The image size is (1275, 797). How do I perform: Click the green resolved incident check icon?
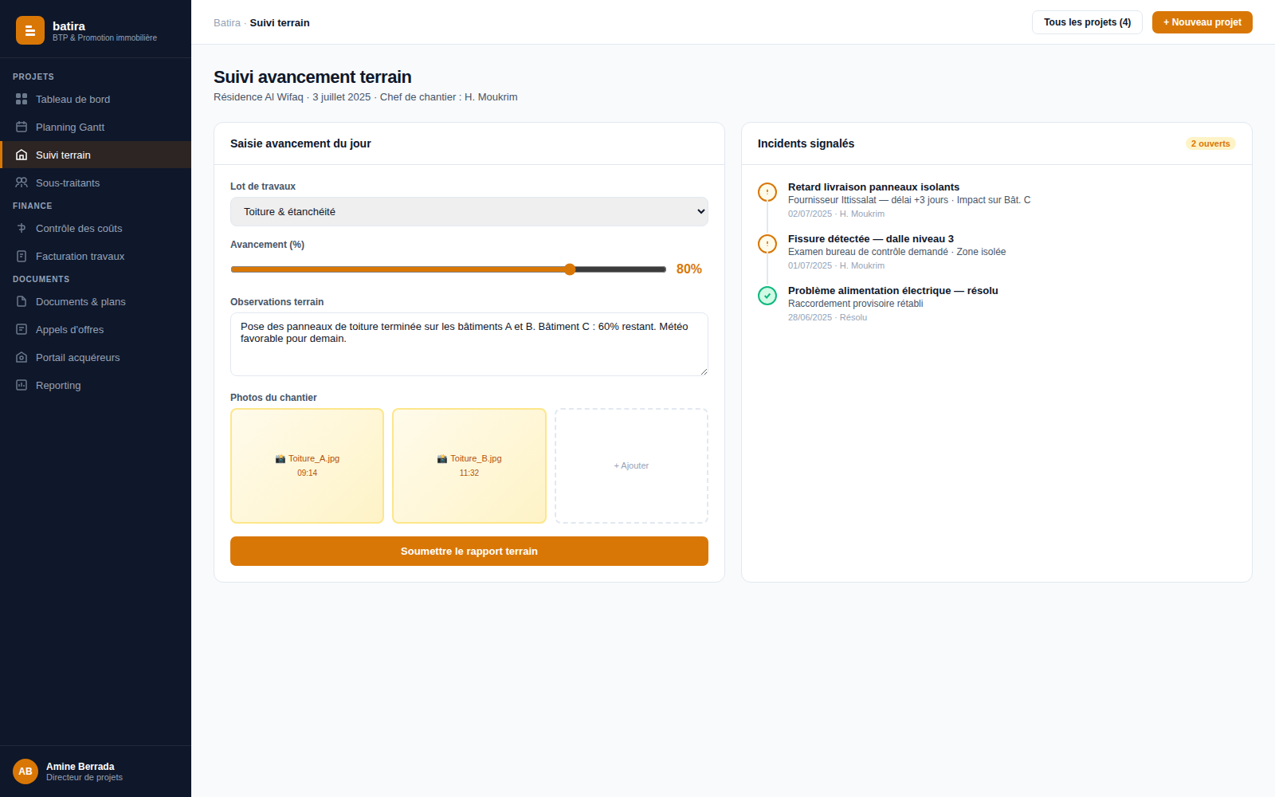[767, 296]
